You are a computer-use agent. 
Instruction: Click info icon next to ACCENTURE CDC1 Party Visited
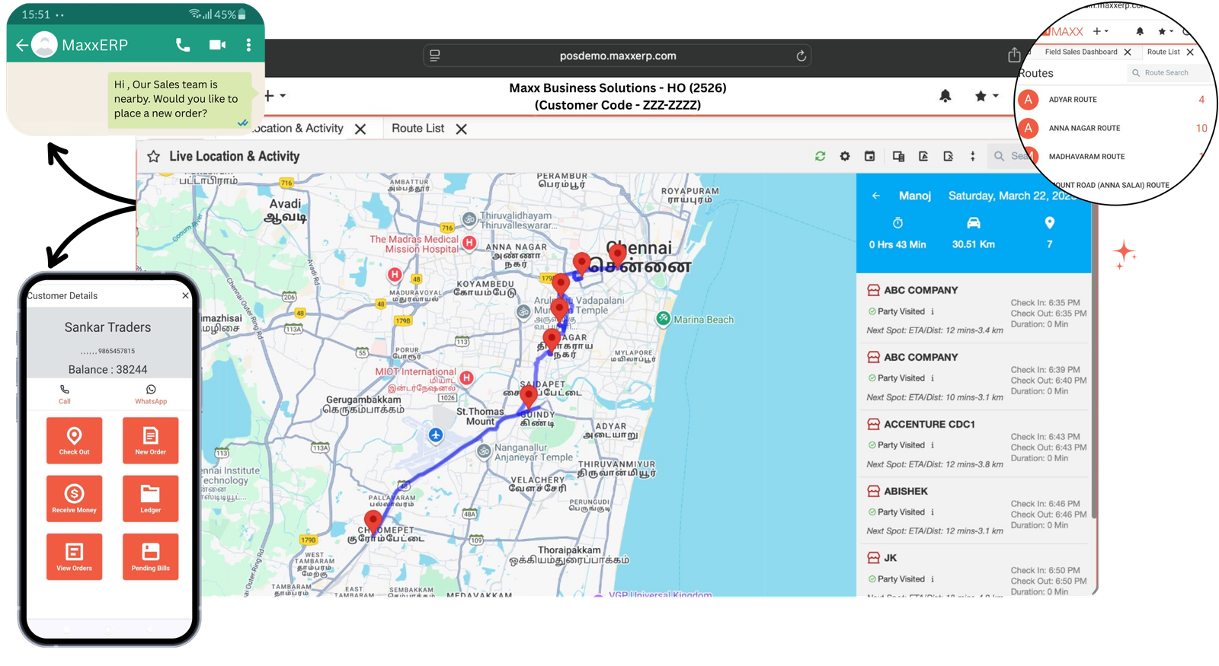[x=933, y=445]
